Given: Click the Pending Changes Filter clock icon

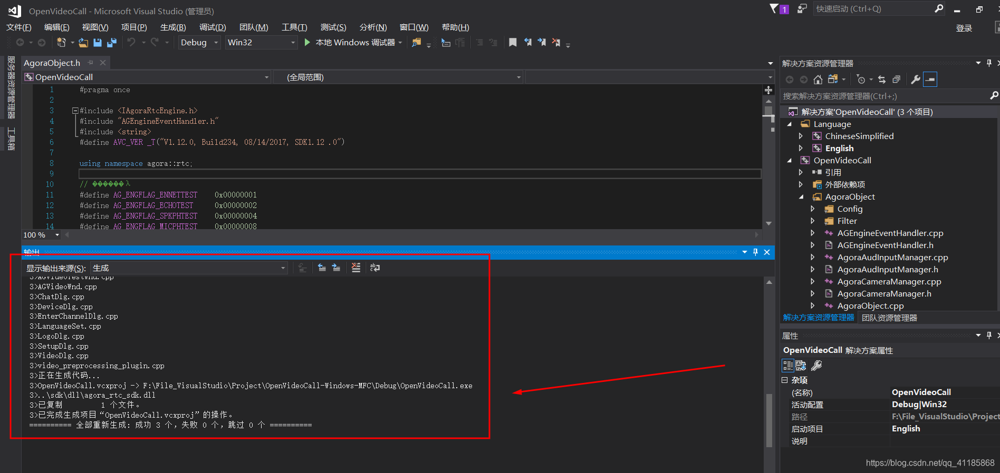Looking at the screenshot, I should click(x=861, y=80).
